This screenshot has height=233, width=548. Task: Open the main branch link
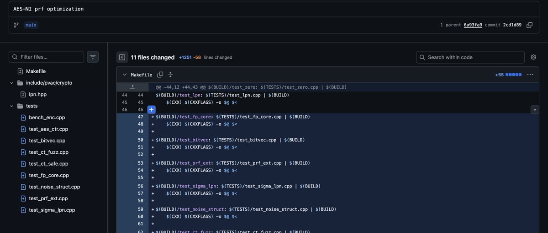coord(32,25)
